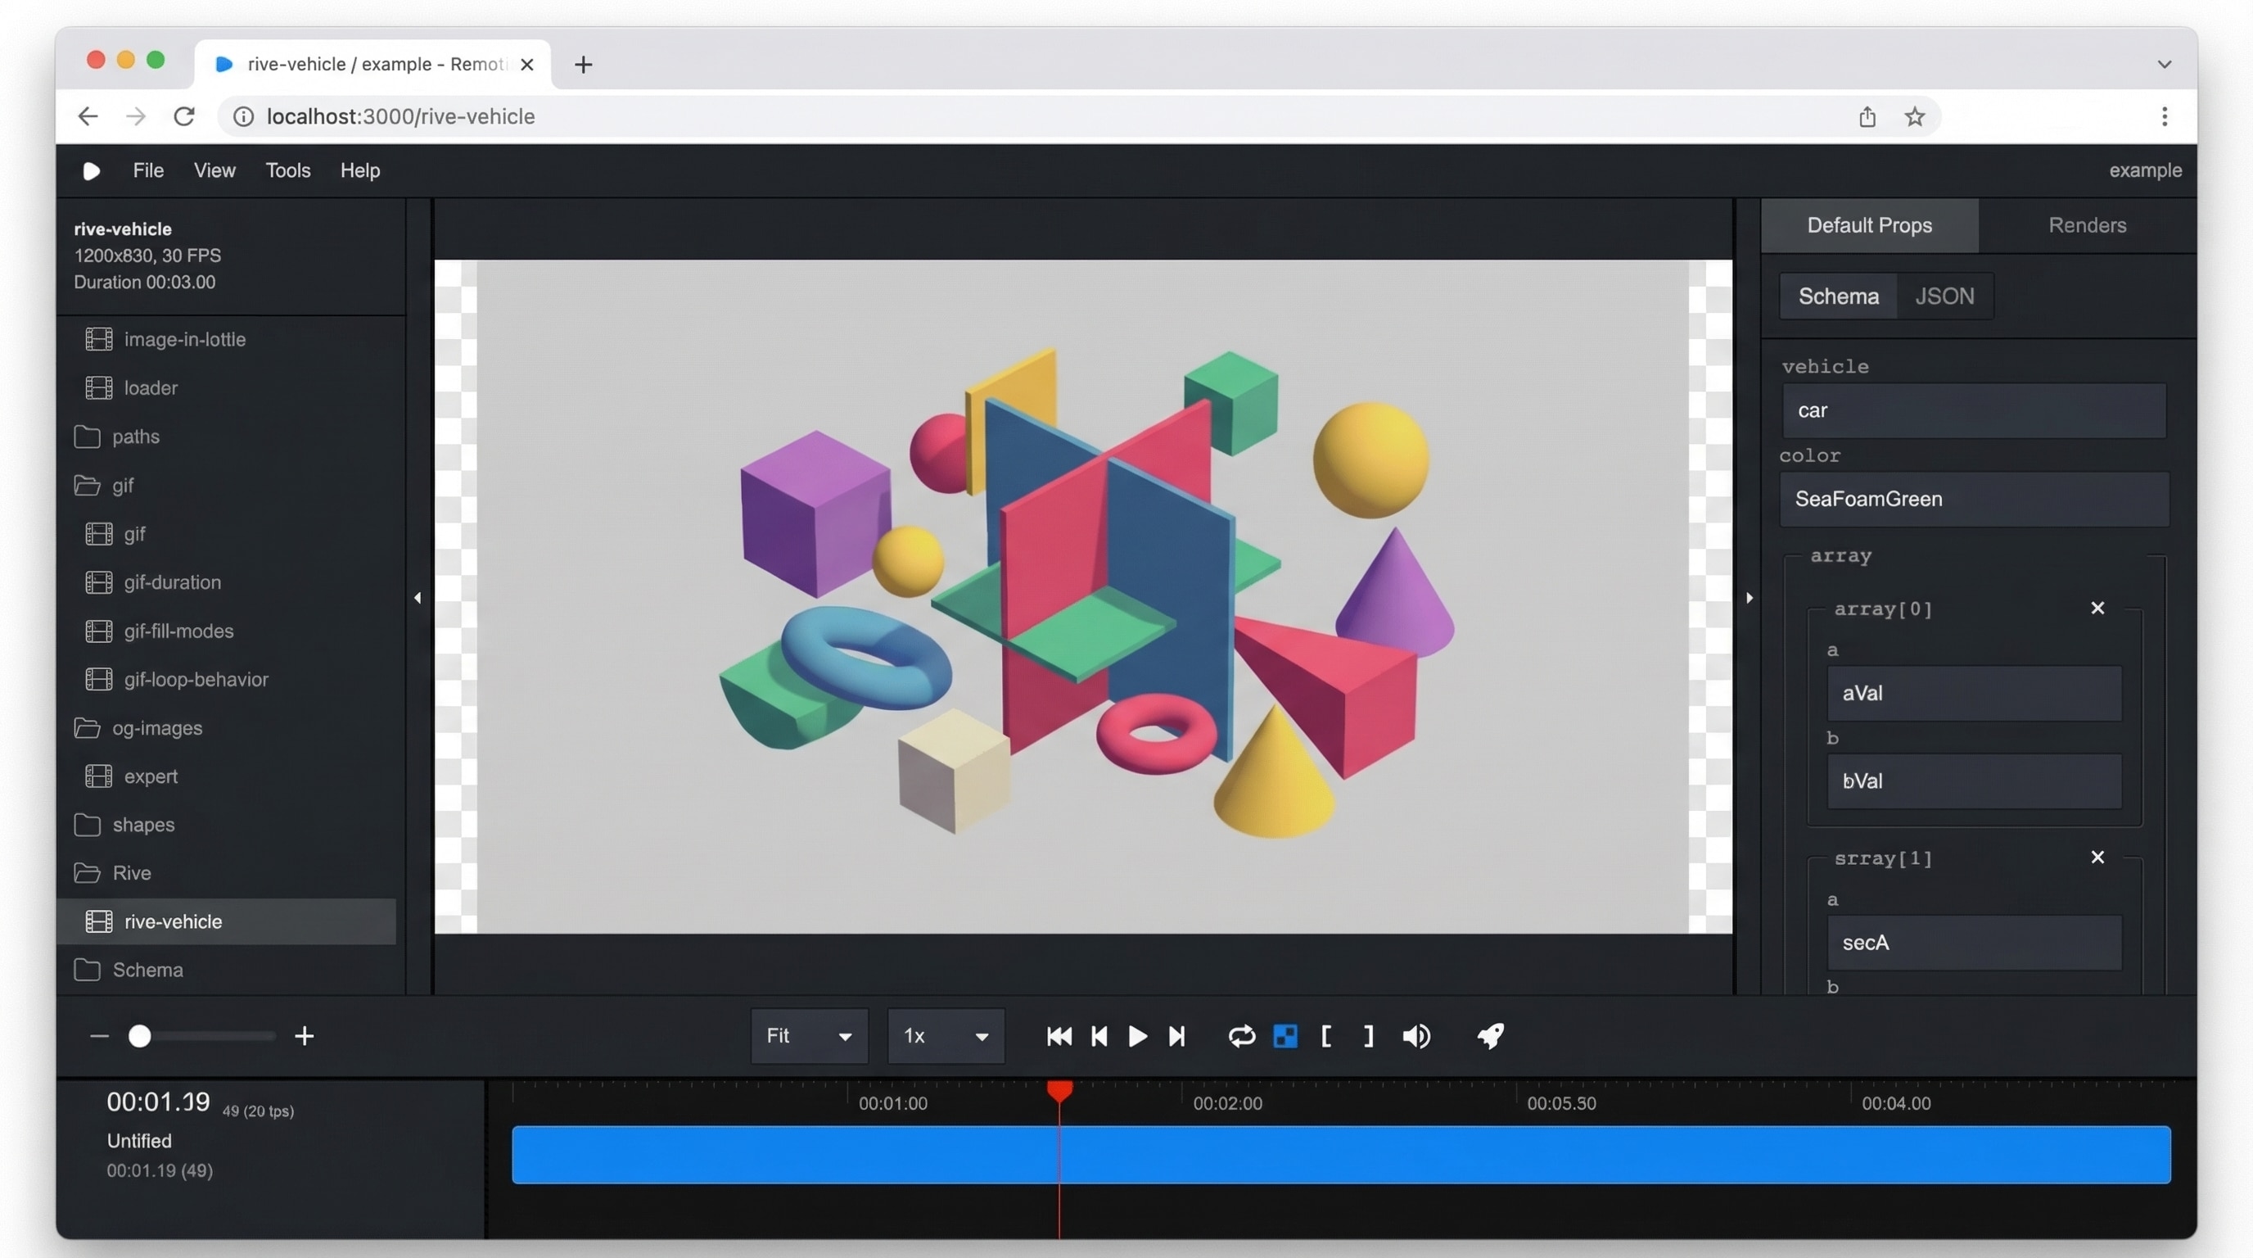
Task: Toggle loop playback
Action: [1241, 1037]
